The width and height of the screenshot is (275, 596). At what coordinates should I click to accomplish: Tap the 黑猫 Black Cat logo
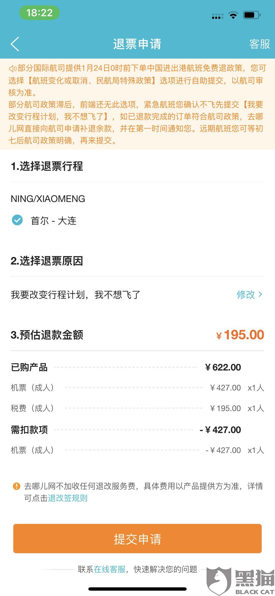[x=240, y=580]
